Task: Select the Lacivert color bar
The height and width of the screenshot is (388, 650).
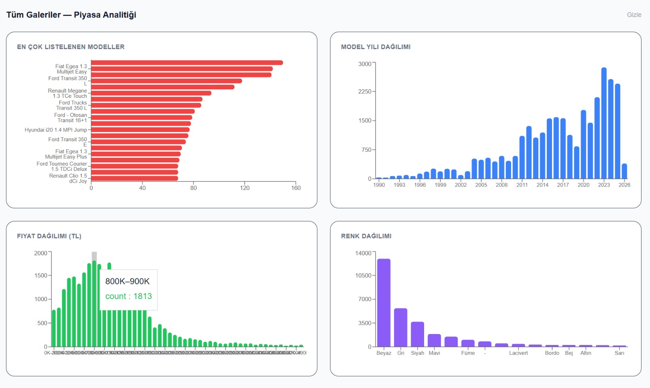Action: click(x=518, y=345)
